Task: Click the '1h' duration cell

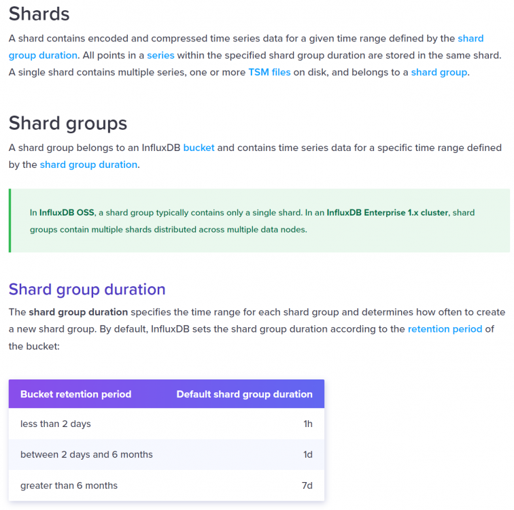Action: pyautogui.click(x=308, y=424)
